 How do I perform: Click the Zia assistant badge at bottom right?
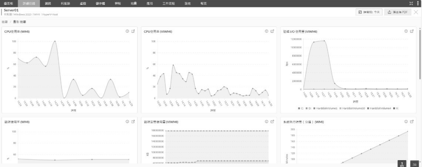tap(415, 164)
